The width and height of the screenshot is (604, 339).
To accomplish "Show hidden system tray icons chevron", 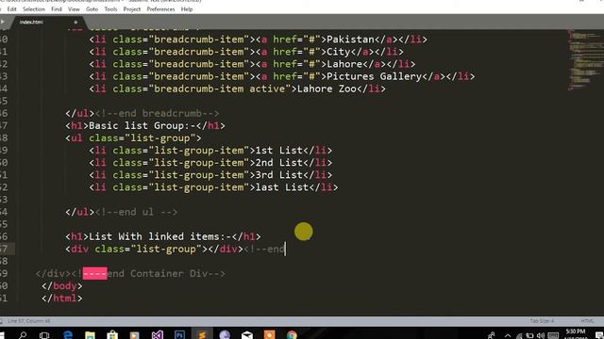I will click(508, 335).
